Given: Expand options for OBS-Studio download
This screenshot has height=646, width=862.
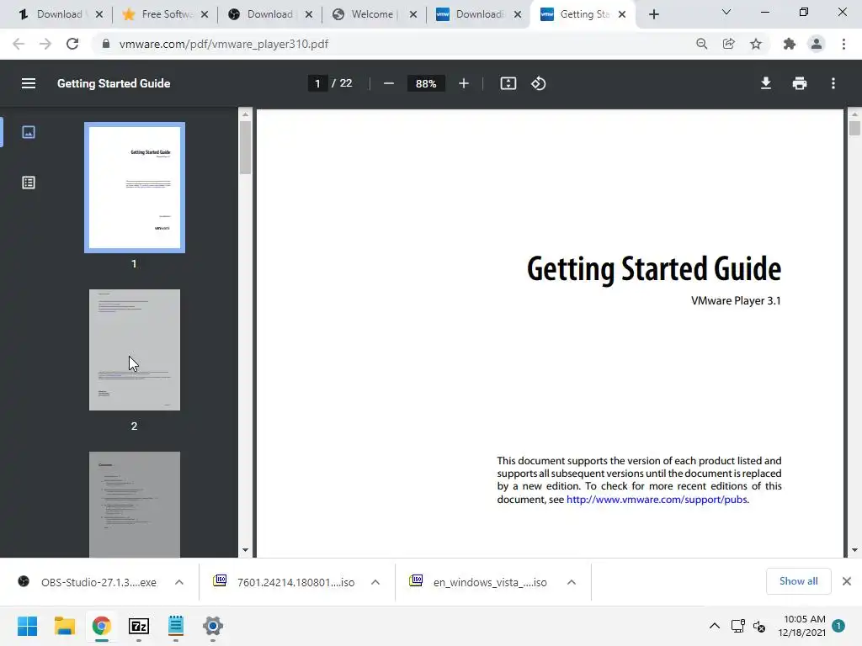Looking at the screenshot, I should pos(179,582).
